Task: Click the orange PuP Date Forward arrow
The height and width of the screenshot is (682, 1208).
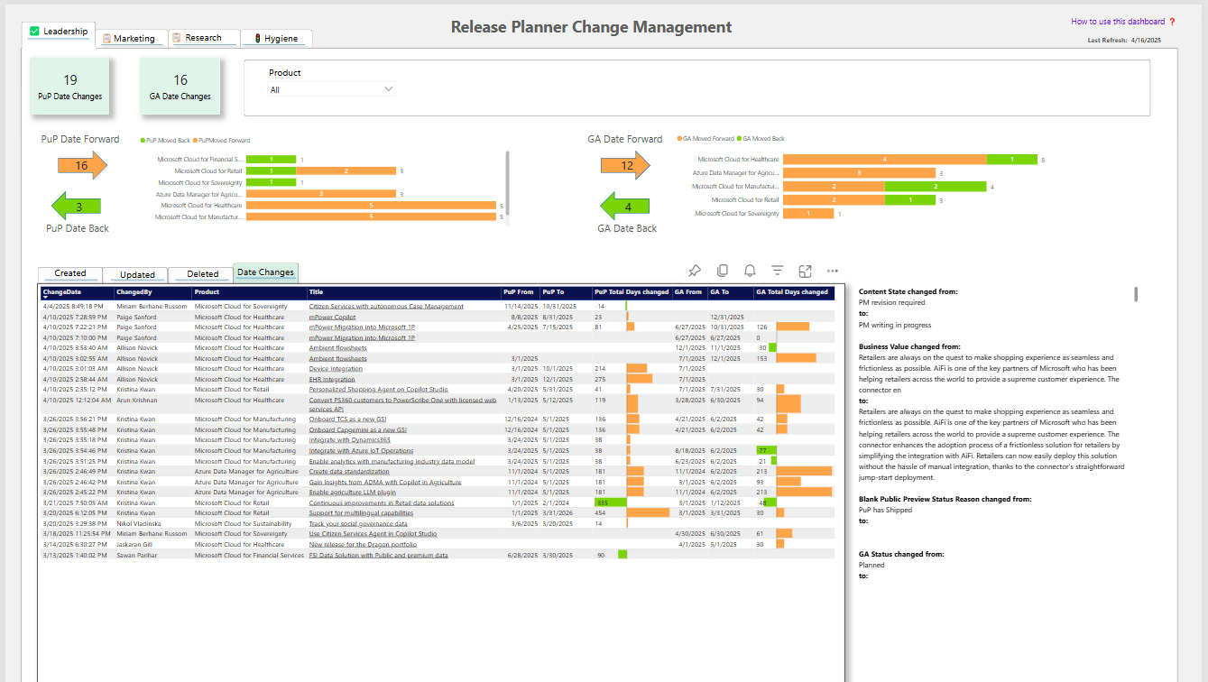Action: 82,166
